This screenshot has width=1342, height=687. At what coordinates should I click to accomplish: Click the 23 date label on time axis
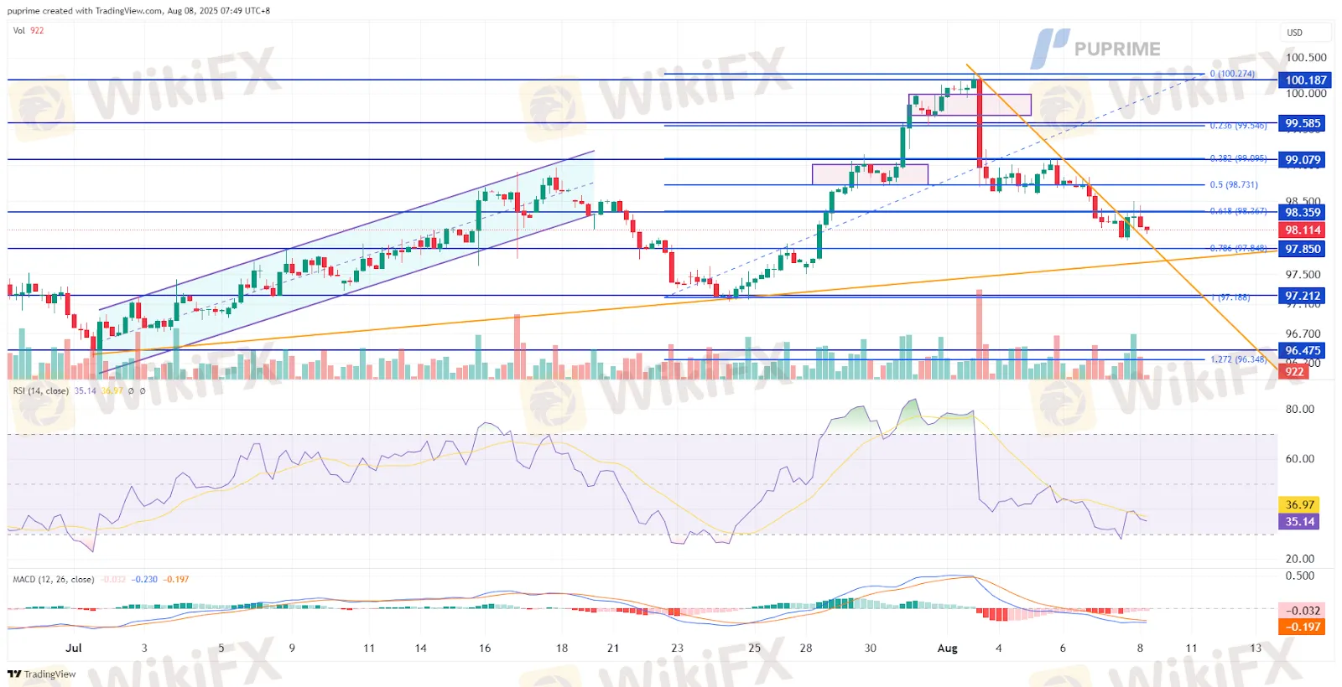[677, 648]
